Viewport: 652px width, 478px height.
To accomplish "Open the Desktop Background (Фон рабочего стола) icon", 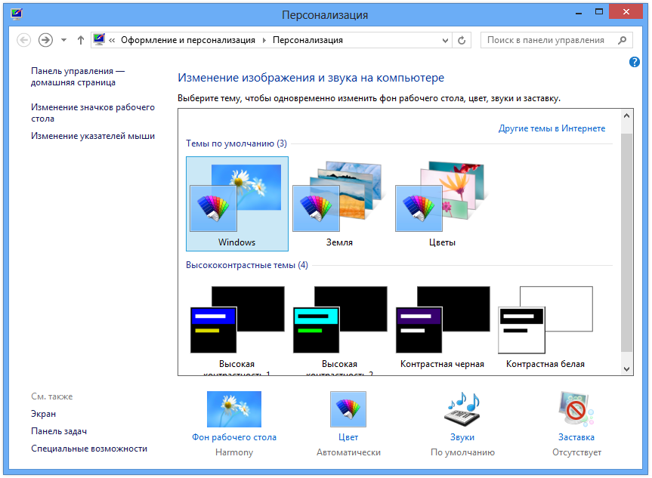I will point(234,410).
